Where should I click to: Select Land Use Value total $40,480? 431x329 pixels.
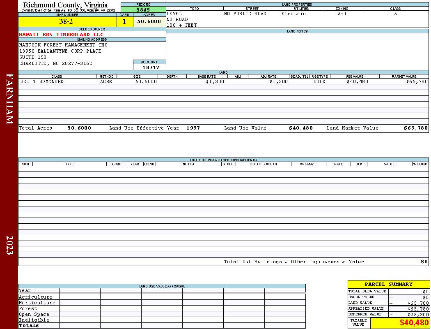(301, 128)
